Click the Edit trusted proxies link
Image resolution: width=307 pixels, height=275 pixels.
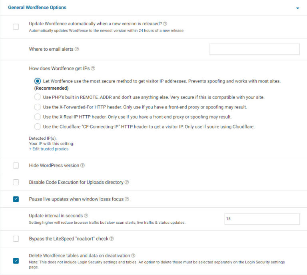click(x=49, y=149)
